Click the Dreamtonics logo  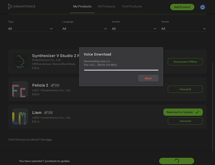click(22, 7)
